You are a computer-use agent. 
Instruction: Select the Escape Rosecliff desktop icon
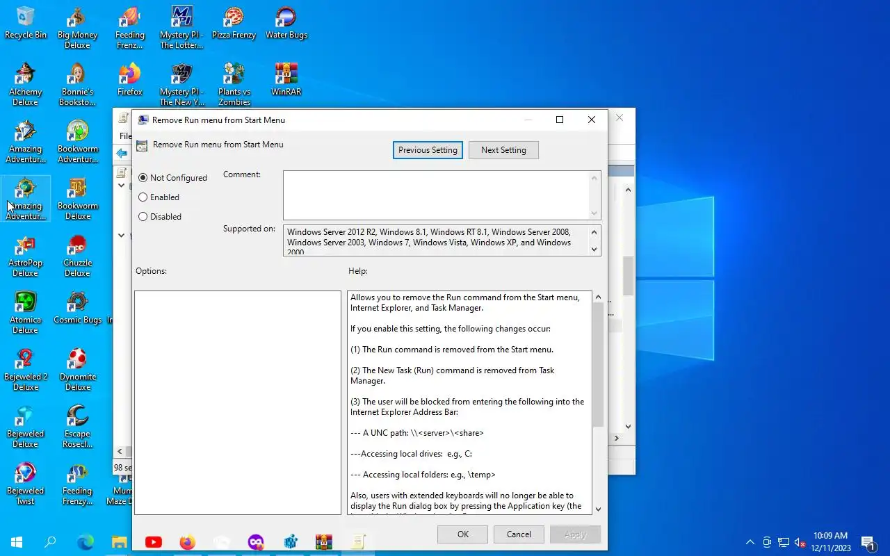coord(77,427)
